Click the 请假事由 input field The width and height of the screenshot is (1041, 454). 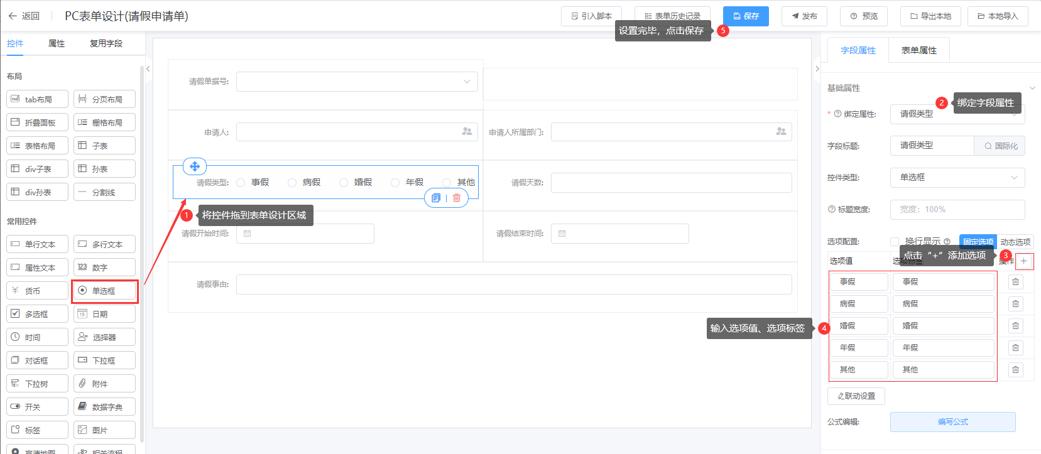point(513,284)
